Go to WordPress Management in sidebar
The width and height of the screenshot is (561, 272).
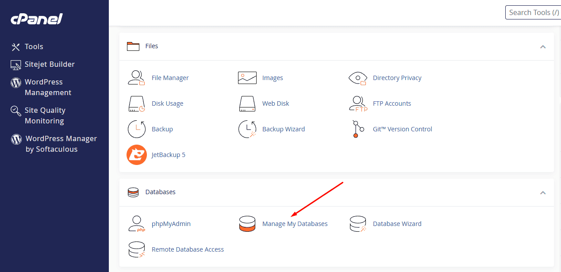click(x=48, y=87)
